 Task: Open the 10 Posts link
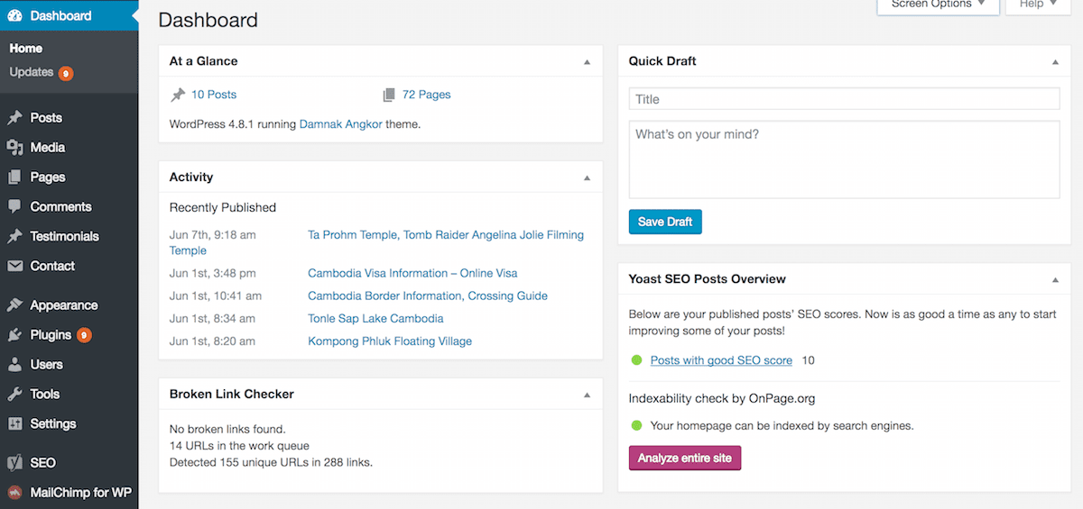214,95
